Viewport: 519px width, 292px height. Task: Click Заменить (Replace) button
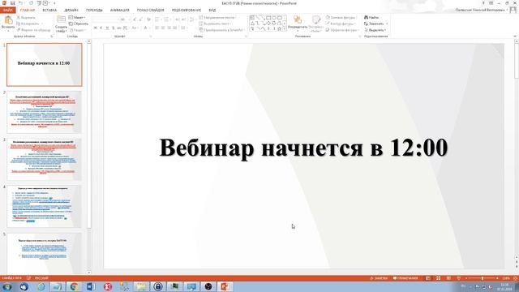pyautogui.click(x=375, y=24)
